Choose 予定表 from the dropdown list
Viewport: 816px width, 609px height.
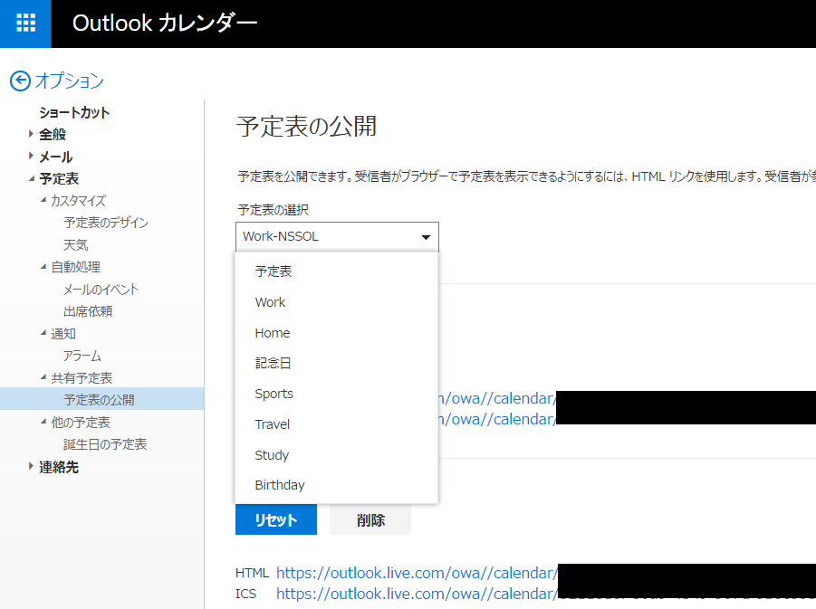click(x=336, y=271)
